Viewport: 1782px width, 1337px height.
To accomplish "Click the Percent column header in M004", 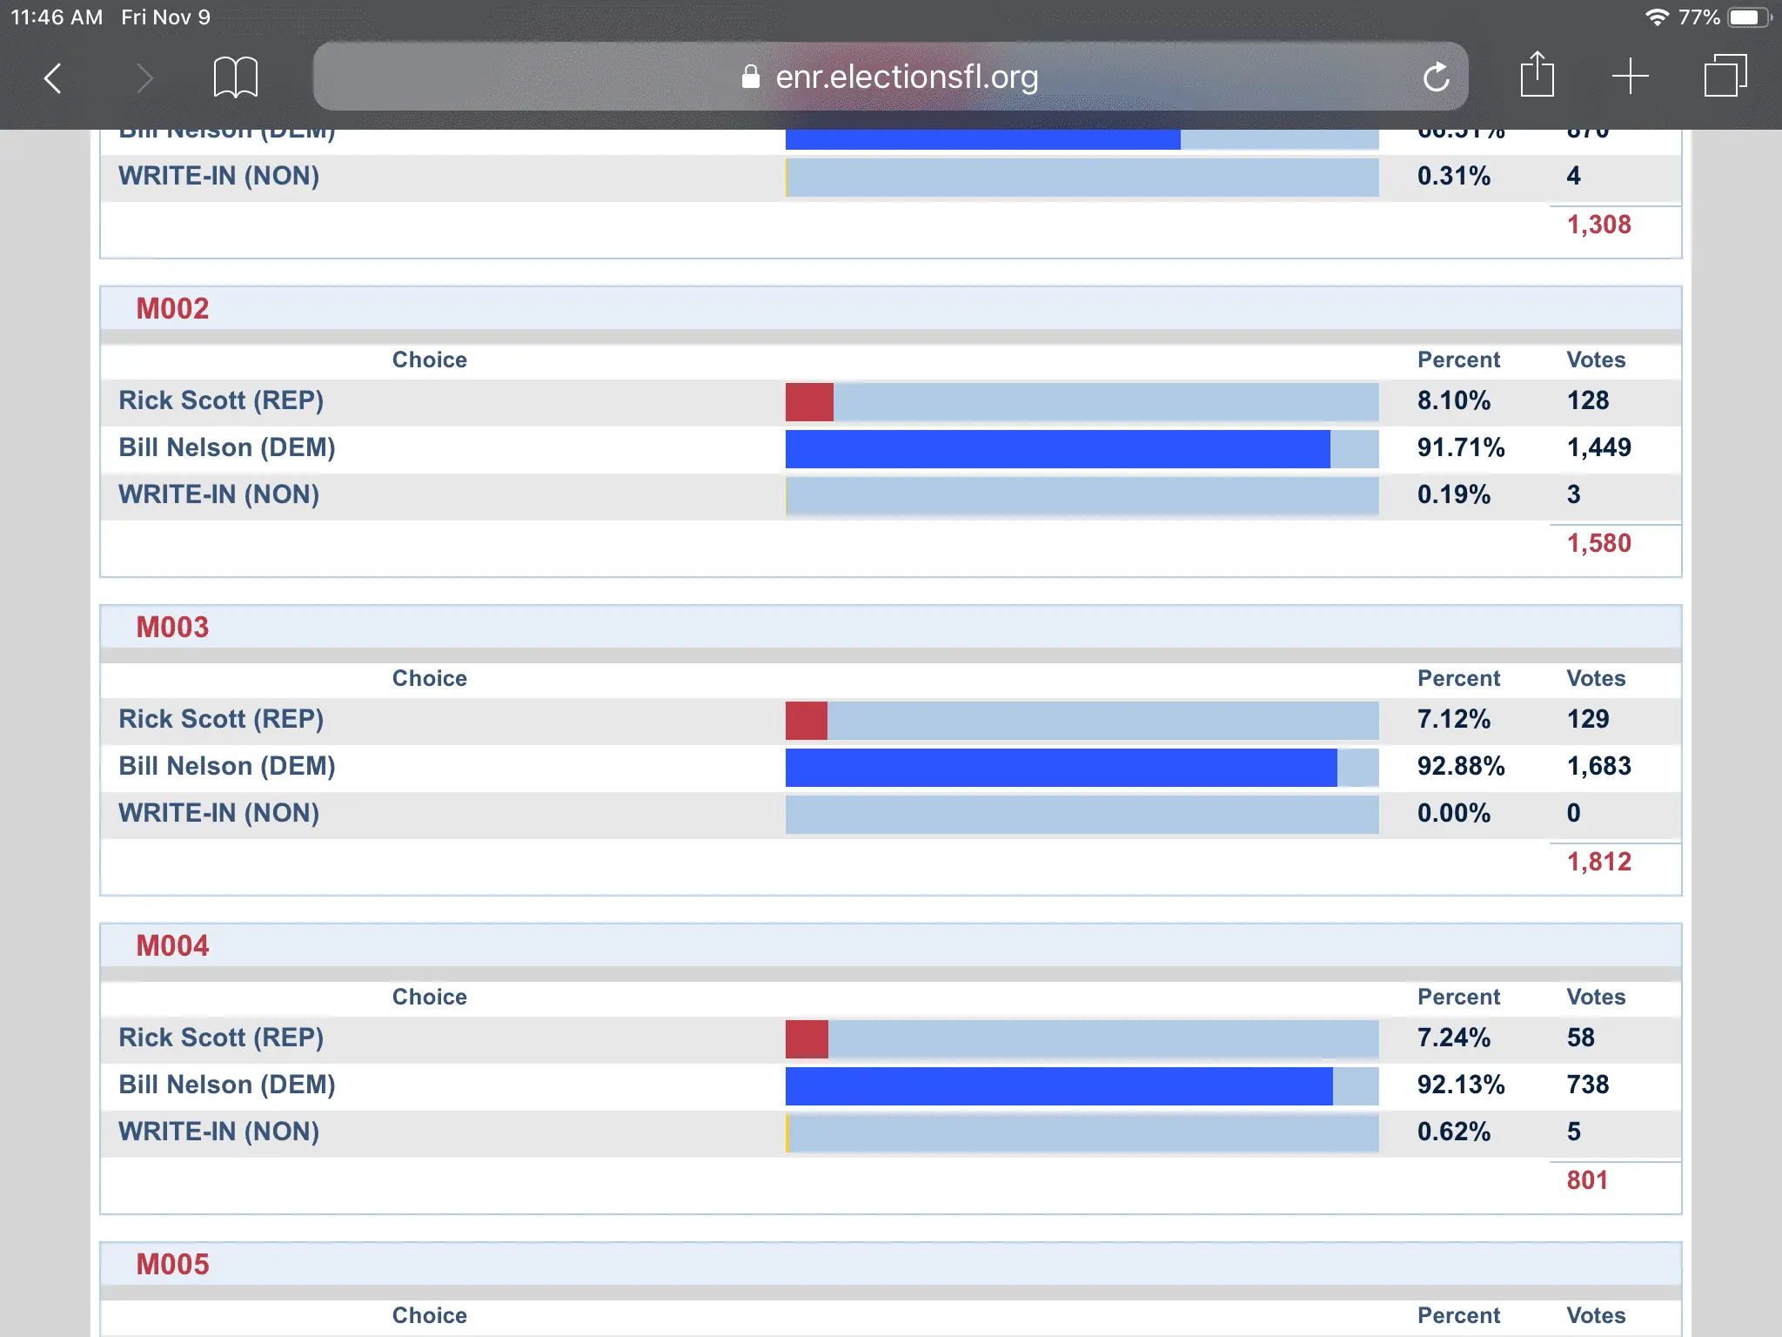I will (x=1458, y=997).
